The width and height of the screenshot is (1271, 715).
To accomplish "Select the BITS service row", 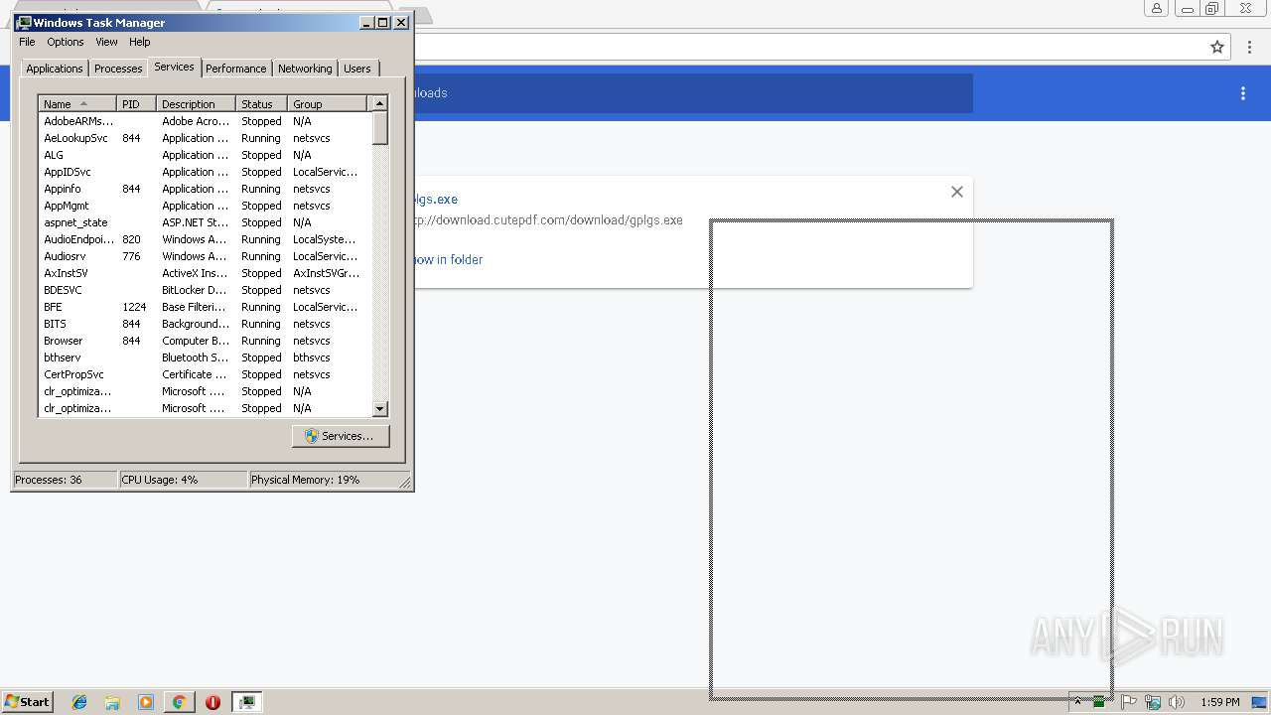I will coord(205,324).
